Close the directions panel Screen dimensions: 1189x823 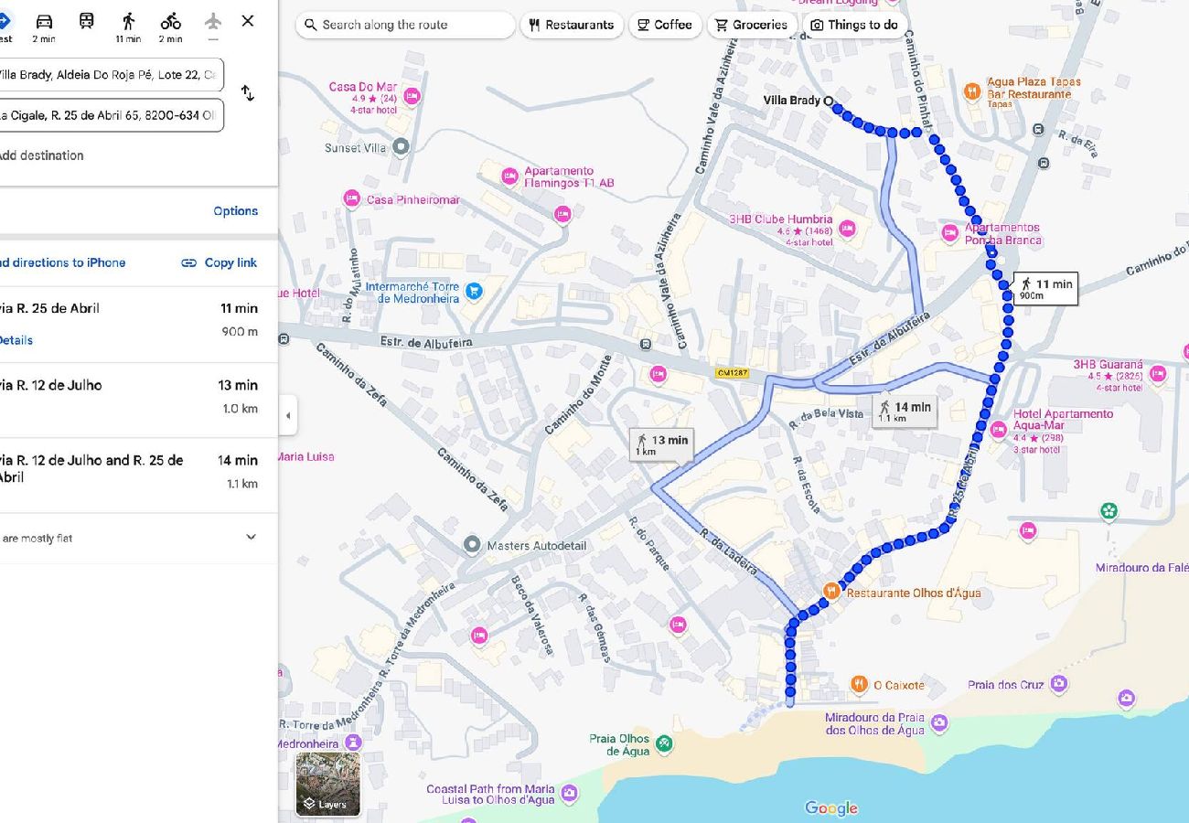247,21
